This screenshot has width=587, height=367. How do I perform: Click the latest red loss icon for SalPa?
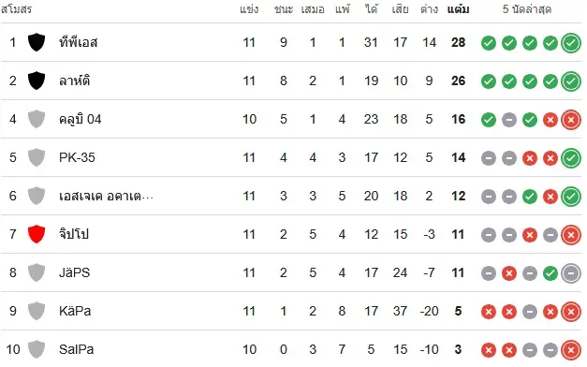pos(571,350)
